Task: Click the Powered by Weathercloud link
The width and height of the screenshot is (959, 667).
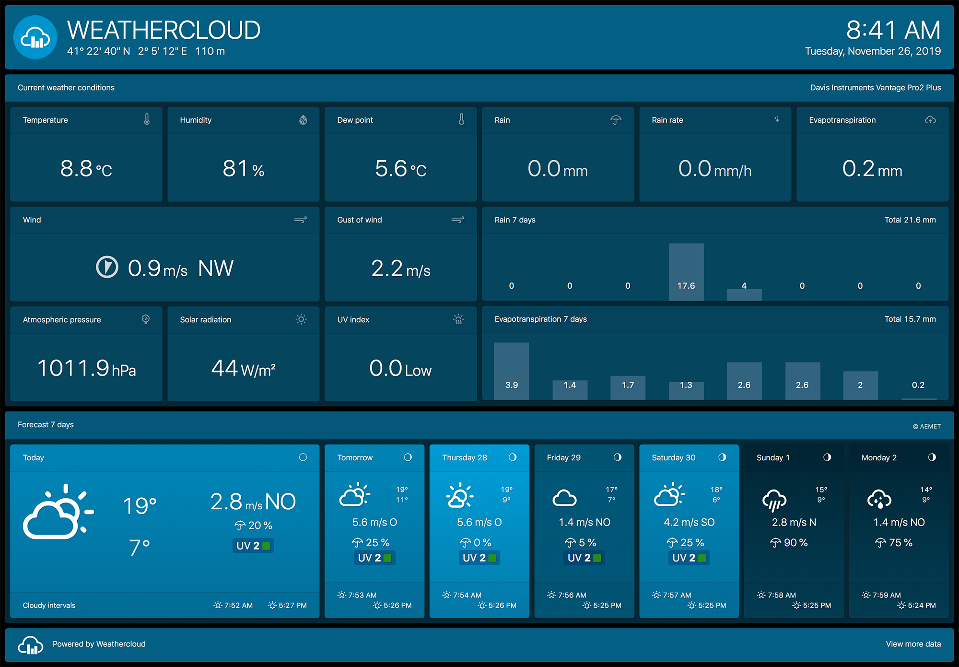Action: 99,644
